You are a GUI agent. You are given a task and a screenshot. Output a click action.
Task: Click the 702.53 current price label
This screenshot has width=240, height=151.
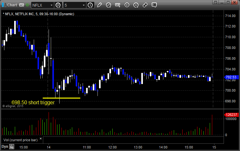(231, 77)
